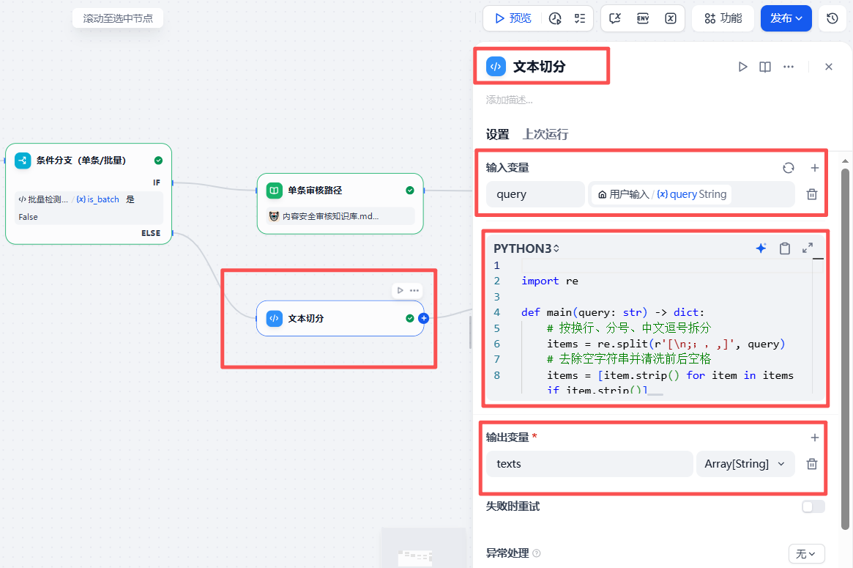853x568 pixels.
Task: Select the 文本切分 node on canvas
Action: tap(340, 319)
